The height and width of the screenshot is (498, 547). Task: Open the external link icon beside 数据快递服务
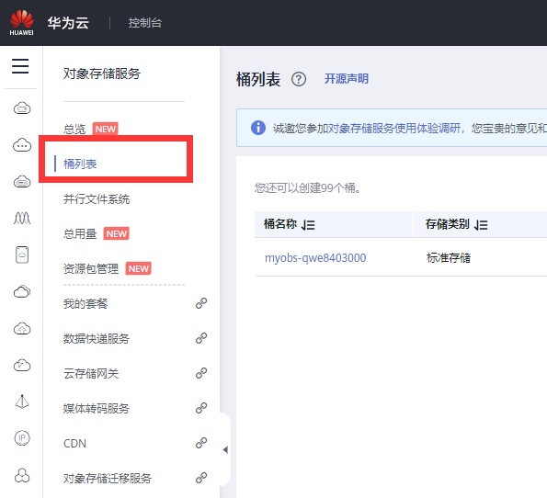[201, 338]
